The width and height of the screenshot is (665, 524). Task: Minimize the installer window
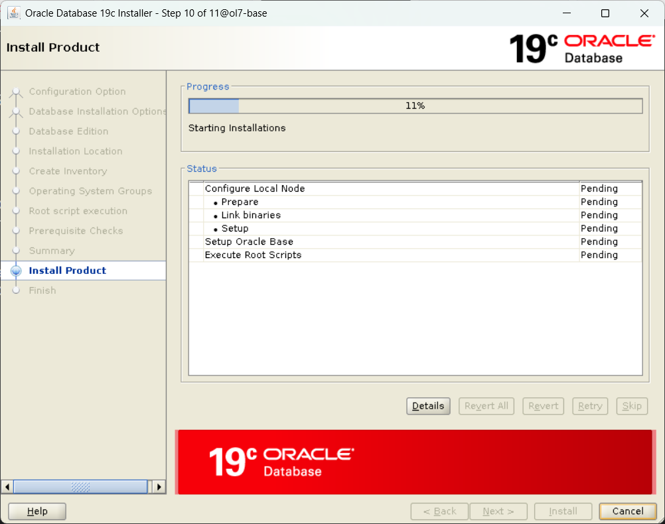point(567,13)
